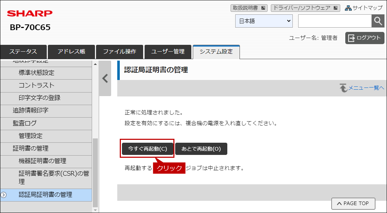The width and height of the screenshot is (387, 213).
Task: Open the Sitemap network icon
Action: click(x=348, y=8)
